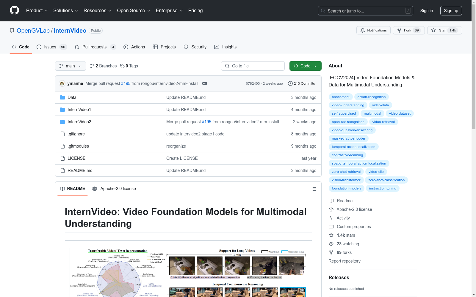Open the InternVideo2 folder
This screenshot has width=476, height=297.
[x=79, y=122]
